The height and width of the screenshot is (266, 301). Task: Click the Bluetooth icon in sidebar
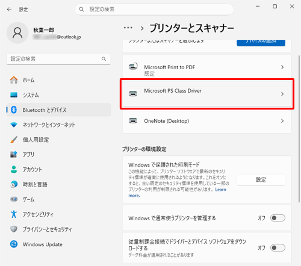[x=14, y=110]
